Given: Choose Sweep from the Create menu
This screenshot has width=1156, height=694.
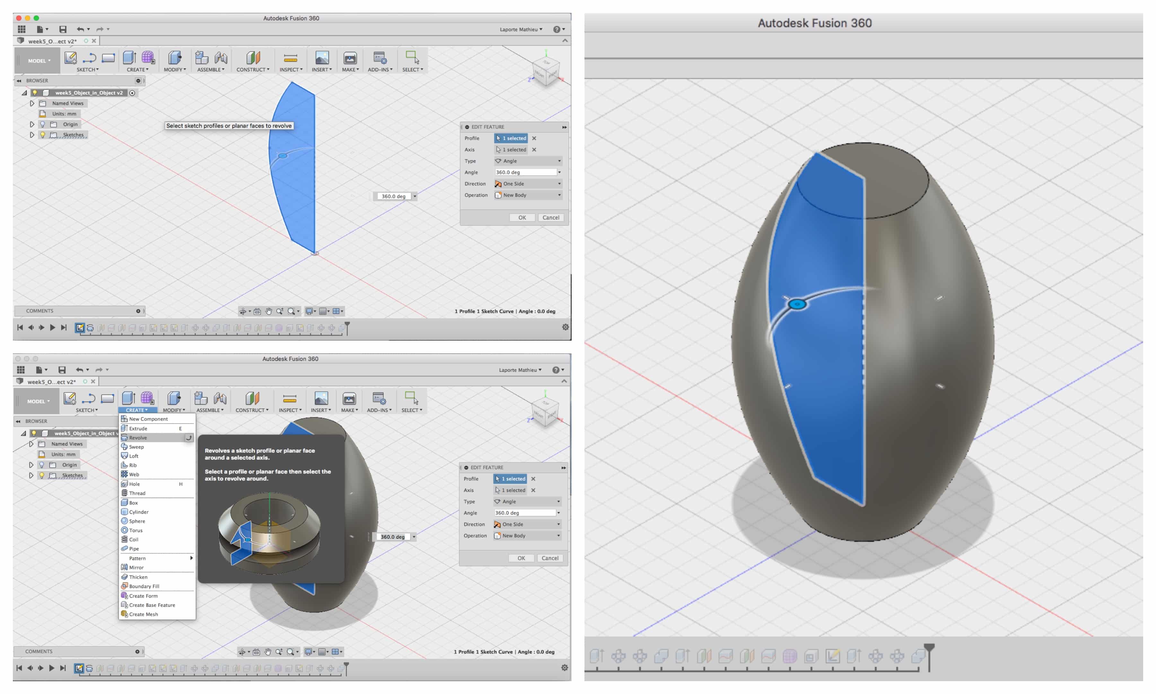Looking at the screenshot, I should pos(156,447).
